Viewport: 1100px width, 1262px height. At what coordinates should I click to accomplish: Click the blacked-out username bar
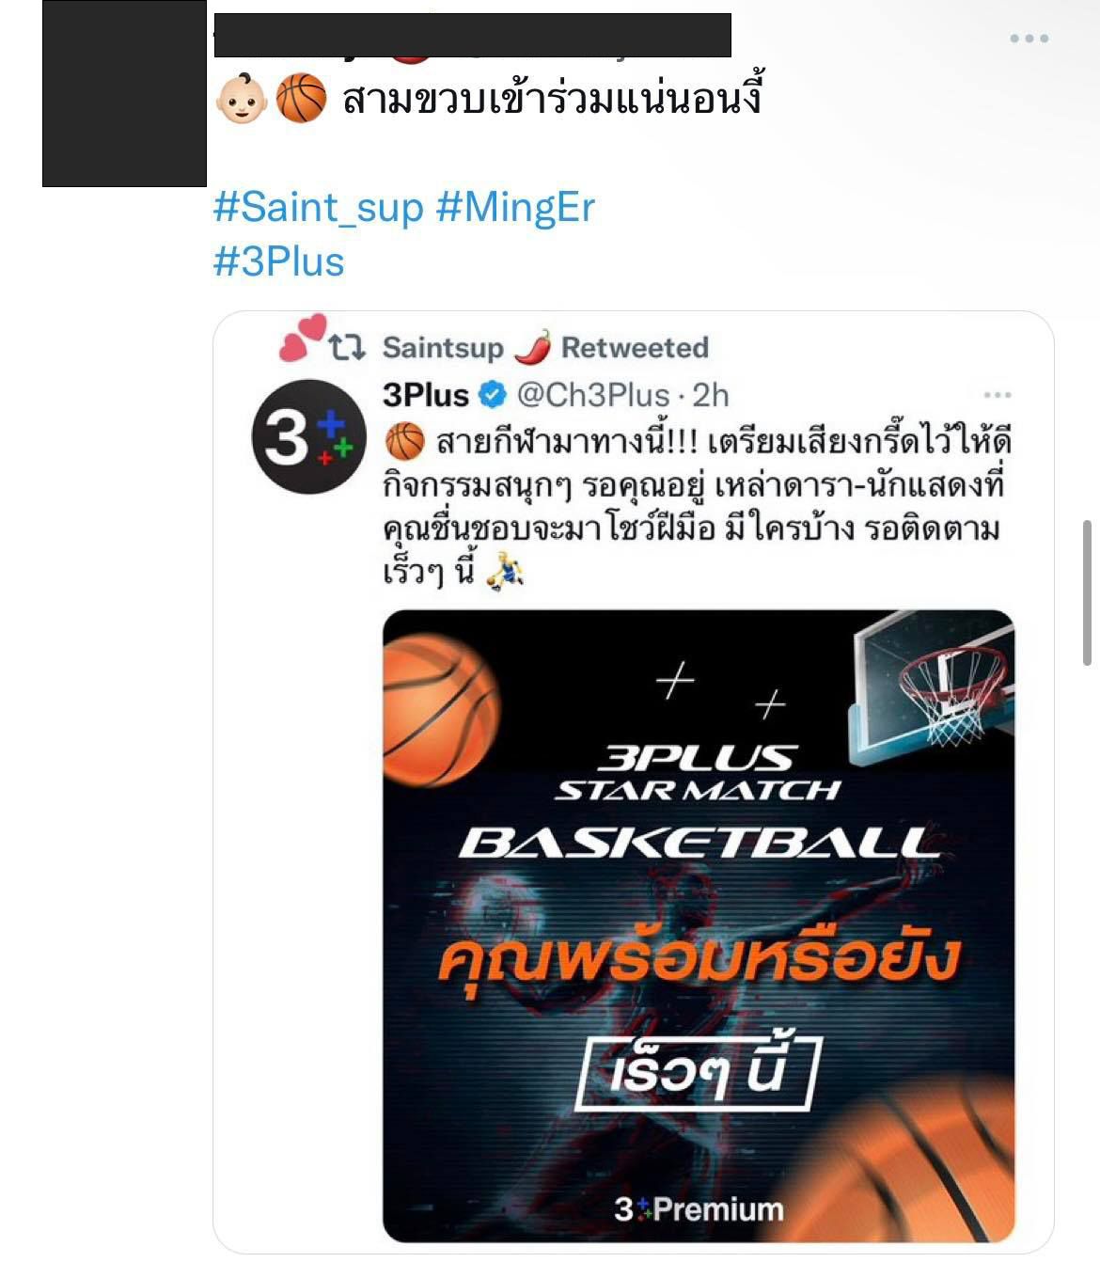[472, 36]
